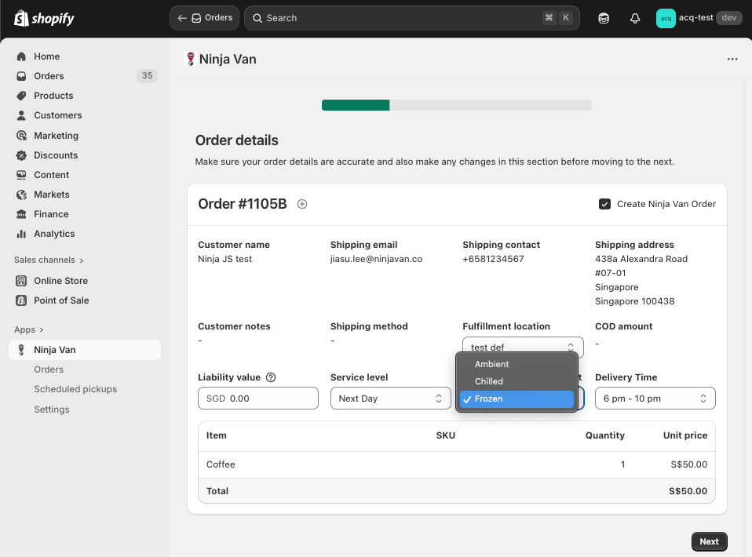Open the three-dot menu for Ninja Van
The image size is (752, 557).
pyautogui.click(x=732, y=59)
